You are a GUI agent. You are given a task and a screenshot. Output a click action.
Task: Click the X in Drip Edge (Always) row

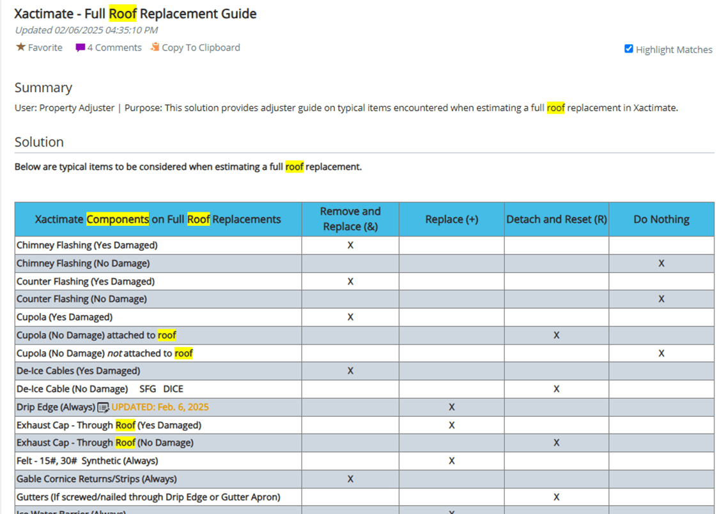[452, 407]
